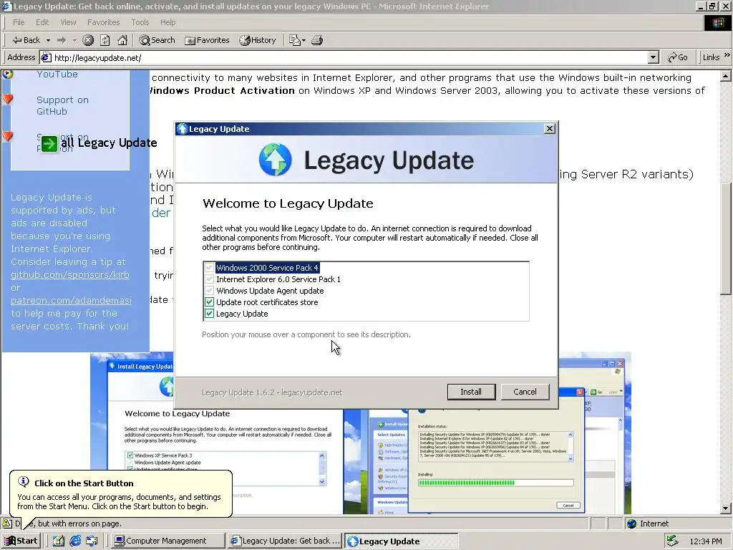733x550 pixels.
Task: Open the Edit menu
Action: [42, 22]
